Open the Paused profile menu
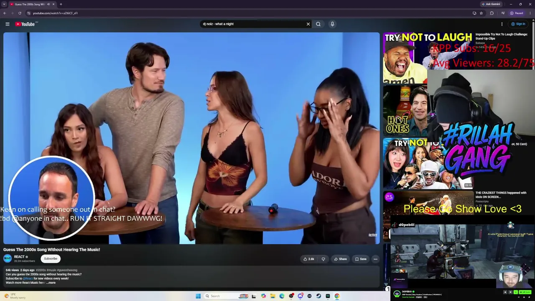Image resolution: width=535 pixels, height=301 pixels. click(x=517, y=13)
